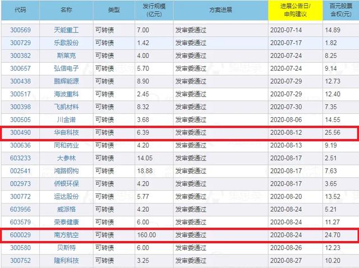Select date 2020-08-26 in 贝斯特 row
Image resolution: width=359 pixels, height=268 pixels.
tap(286, 248)
